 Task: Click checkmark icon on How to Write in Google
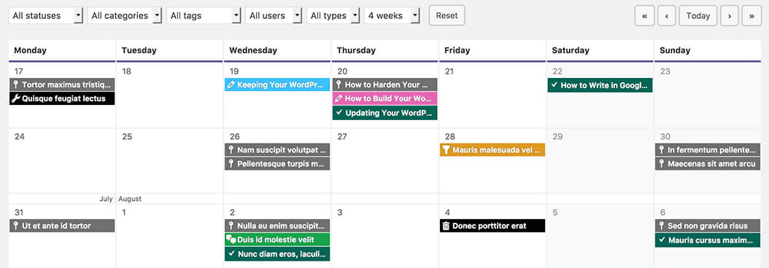[554, 84]
